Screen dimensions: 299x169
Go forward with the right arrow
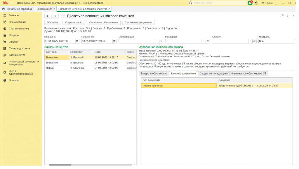tap(55, 16)
